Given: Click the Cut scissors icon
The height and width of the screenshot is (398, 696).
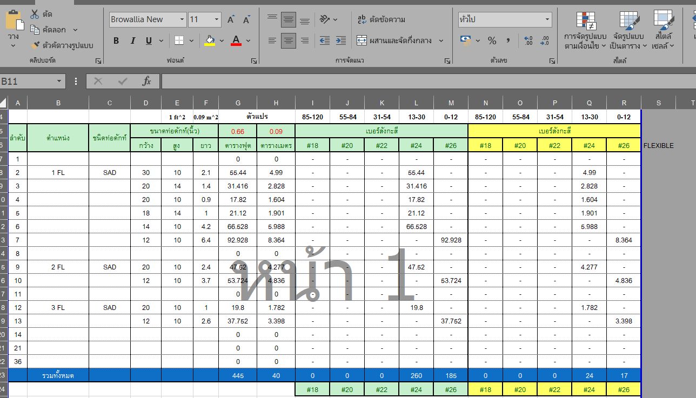Looking at the screenshot, I should (x=35, y=14).
